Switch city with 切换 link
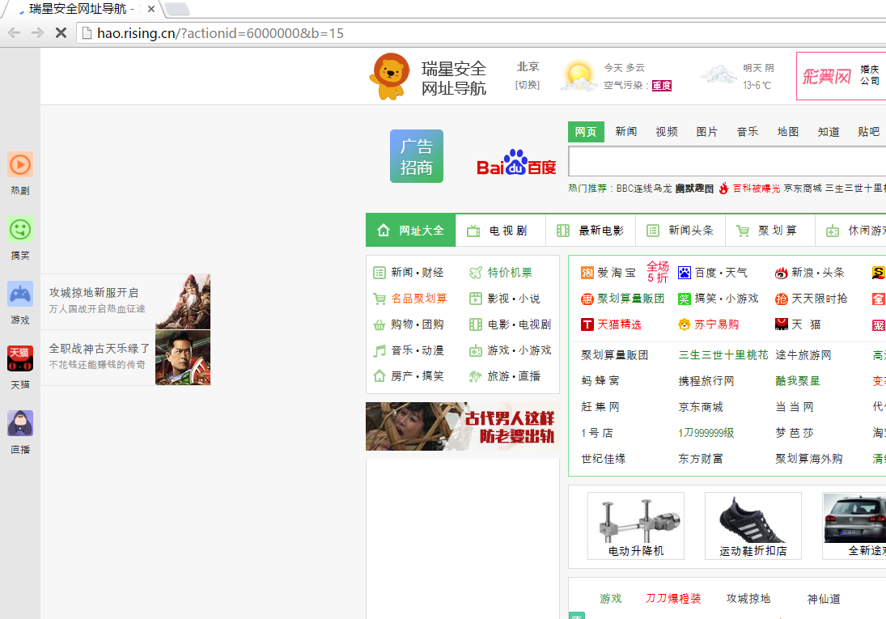 528,85
